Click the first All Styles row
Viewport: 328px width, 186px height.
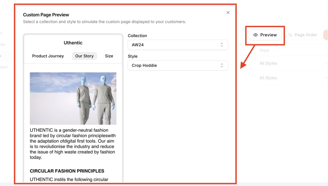(268, 63)
